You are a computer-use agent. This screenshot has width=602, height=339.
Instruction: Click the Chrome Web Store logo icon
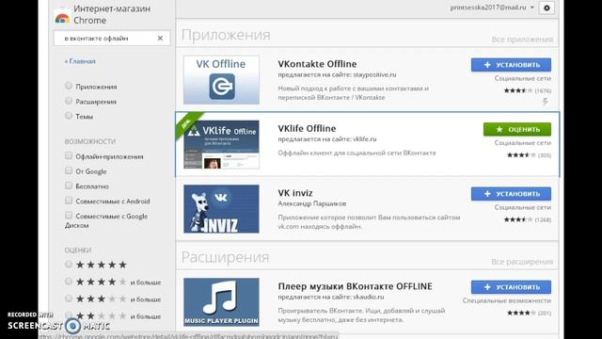(x=62, y=17)
